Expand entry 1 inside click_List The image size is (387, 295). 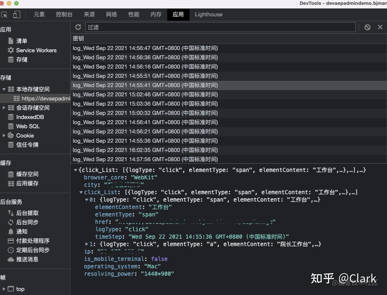pos(86,244)
